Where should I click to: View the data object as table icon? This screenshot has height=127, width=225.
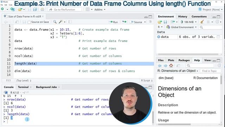coord(218,37)
